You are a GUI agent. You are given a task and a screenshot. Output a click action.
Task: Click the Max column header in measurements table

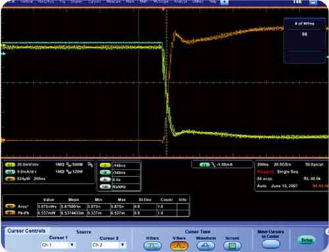122,200
